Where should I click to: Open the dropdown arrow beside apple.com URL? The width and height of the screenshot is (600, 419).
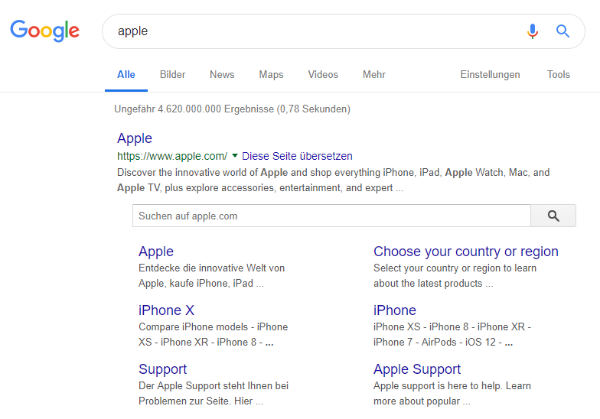coord(235,156)
